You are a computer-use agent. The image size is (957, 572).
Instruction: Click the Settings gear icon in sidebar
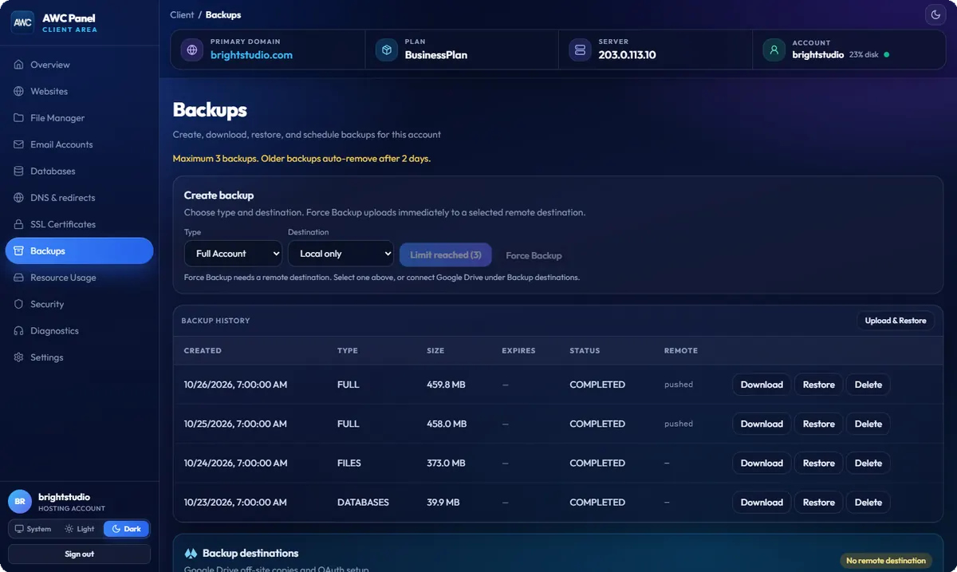pyautogui.click(x=19, y=357)
